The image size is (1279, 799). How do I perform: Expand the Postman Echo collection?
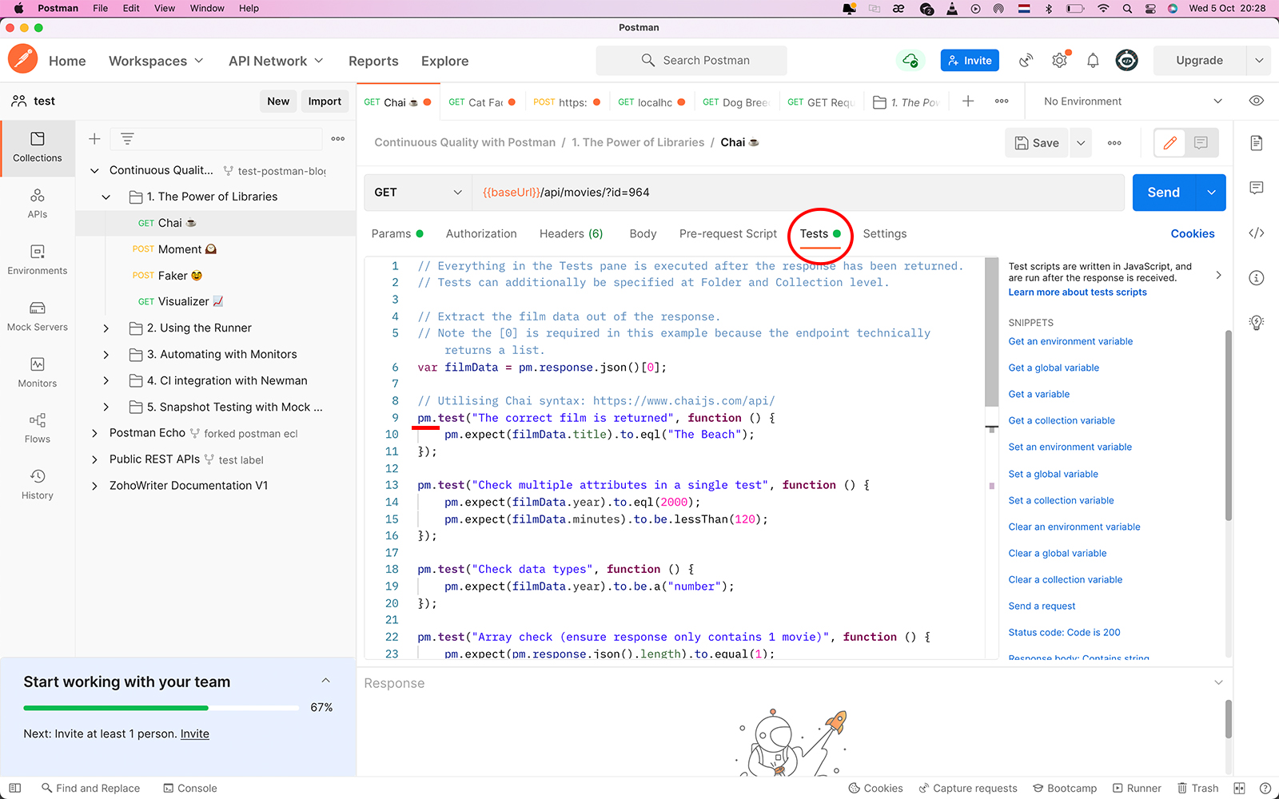tap(94, 433)
